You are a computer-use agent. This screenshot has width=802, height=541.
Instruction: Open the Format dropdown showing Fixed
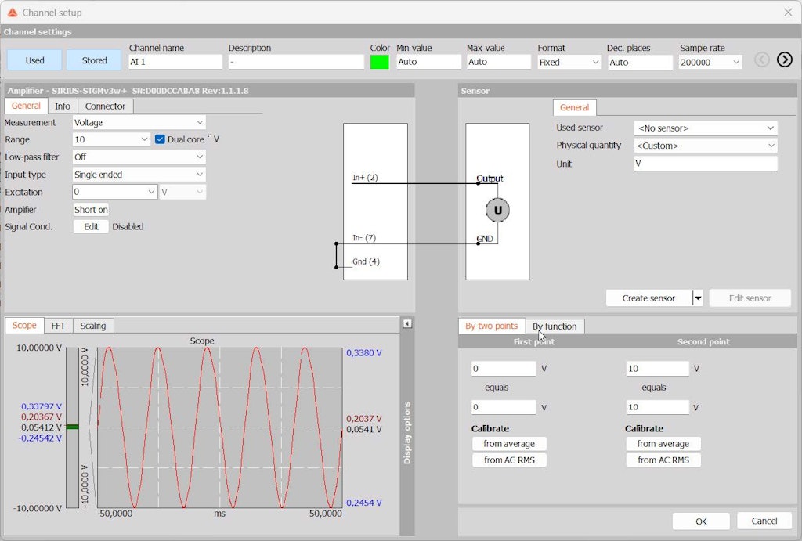point(569,62)
